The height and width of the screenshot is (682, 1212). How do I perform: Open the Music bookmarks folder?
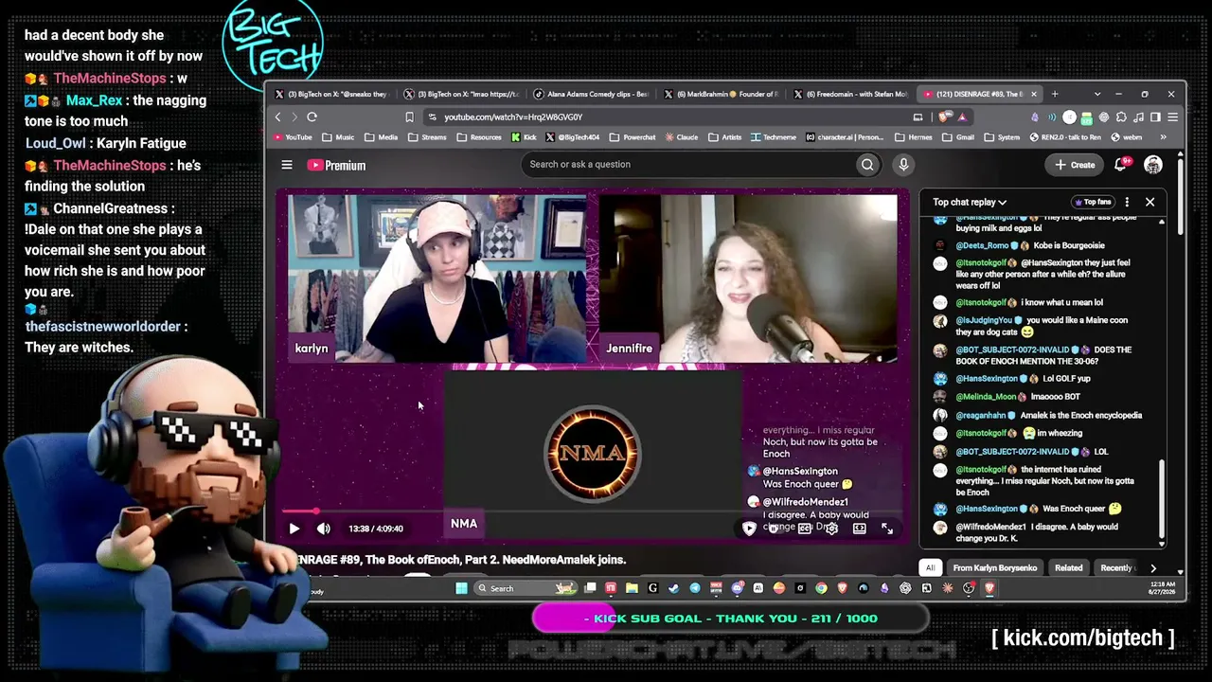[x=338, y=137]
